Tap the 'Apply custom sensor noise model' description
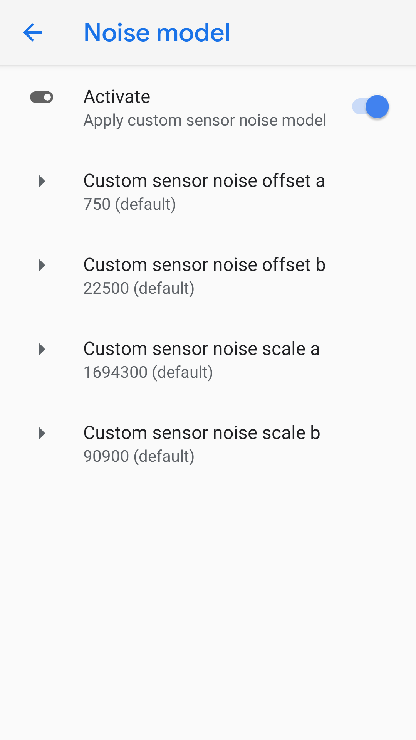Screen dimensions: 416x740 205,120
